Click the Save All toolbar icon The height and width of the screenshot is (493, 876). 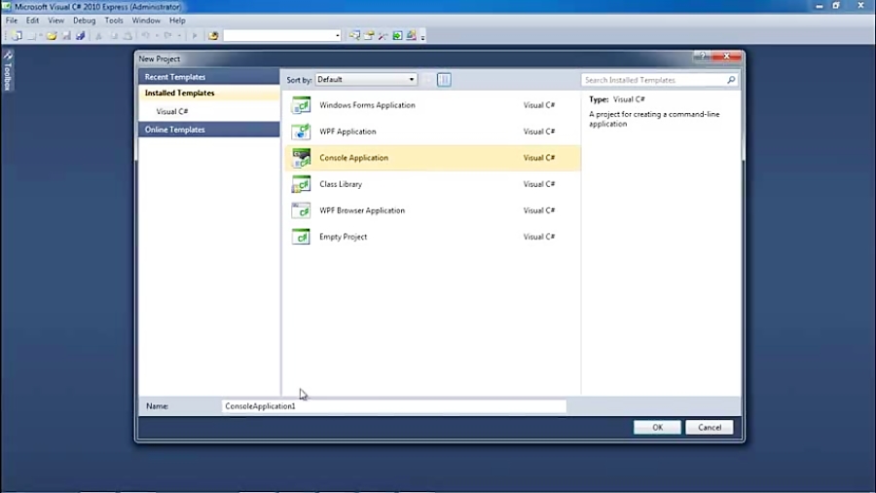[81, 36]
